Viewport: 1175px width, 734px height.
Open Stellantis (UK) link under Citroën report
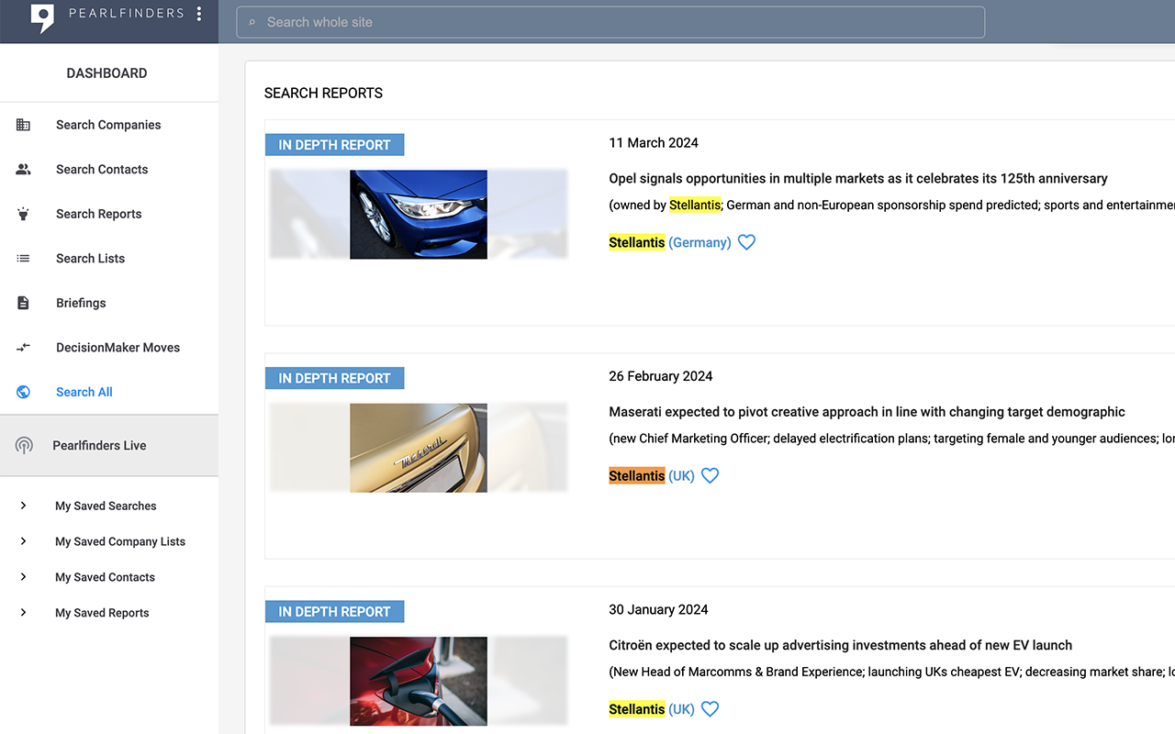tap(652, 709)
